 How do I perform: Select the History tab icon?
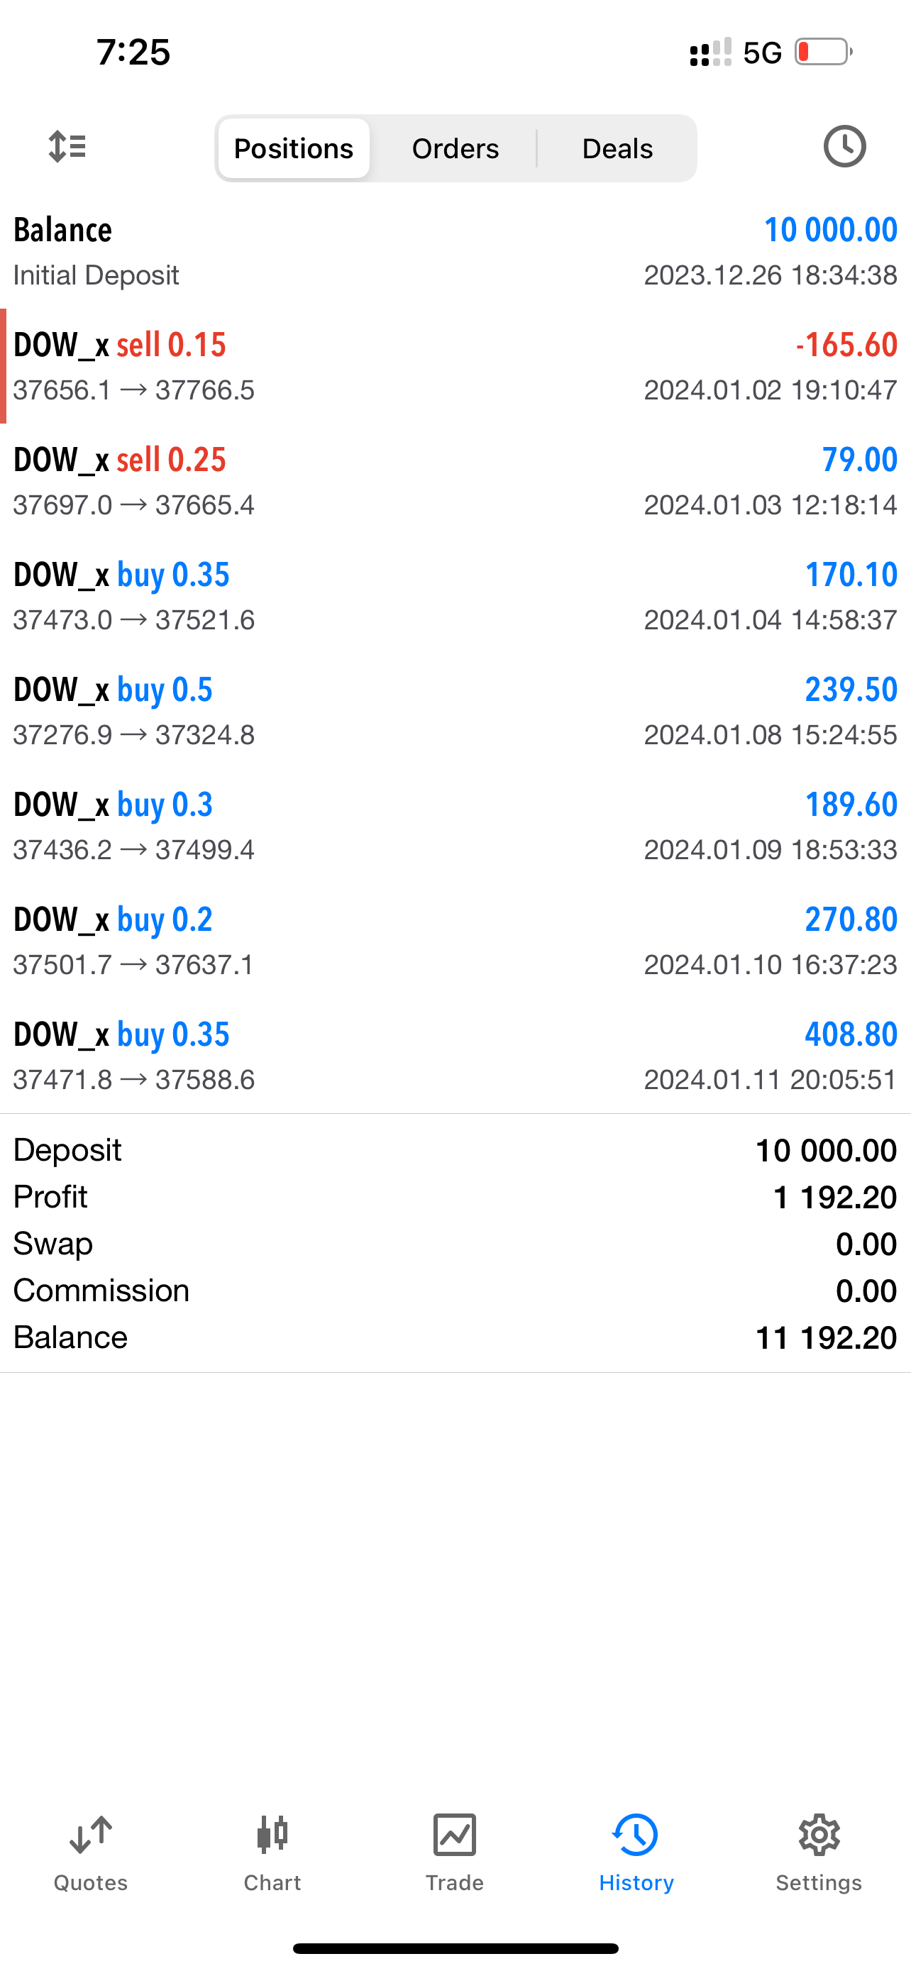pyautogui.click(x=636, y=1836)
